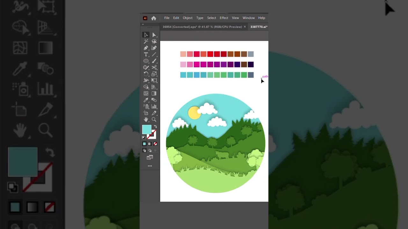Screen dimensions: 408x229
Task: Click the cyan Fill color box
Action: (147, 129)
